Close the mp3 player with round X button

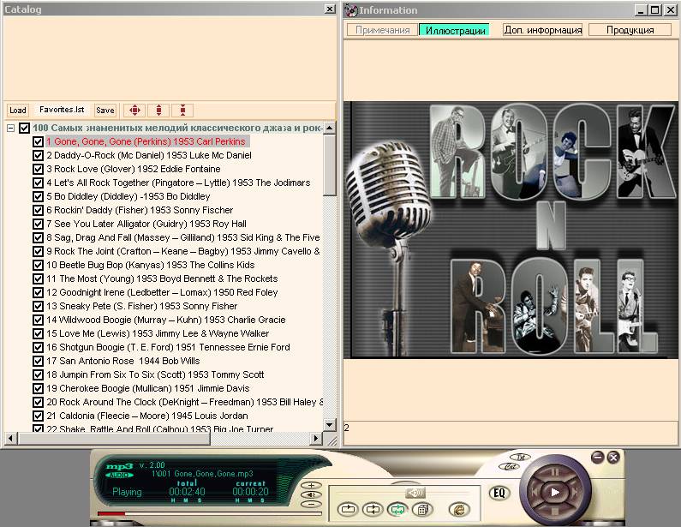[x=613, y=457]
